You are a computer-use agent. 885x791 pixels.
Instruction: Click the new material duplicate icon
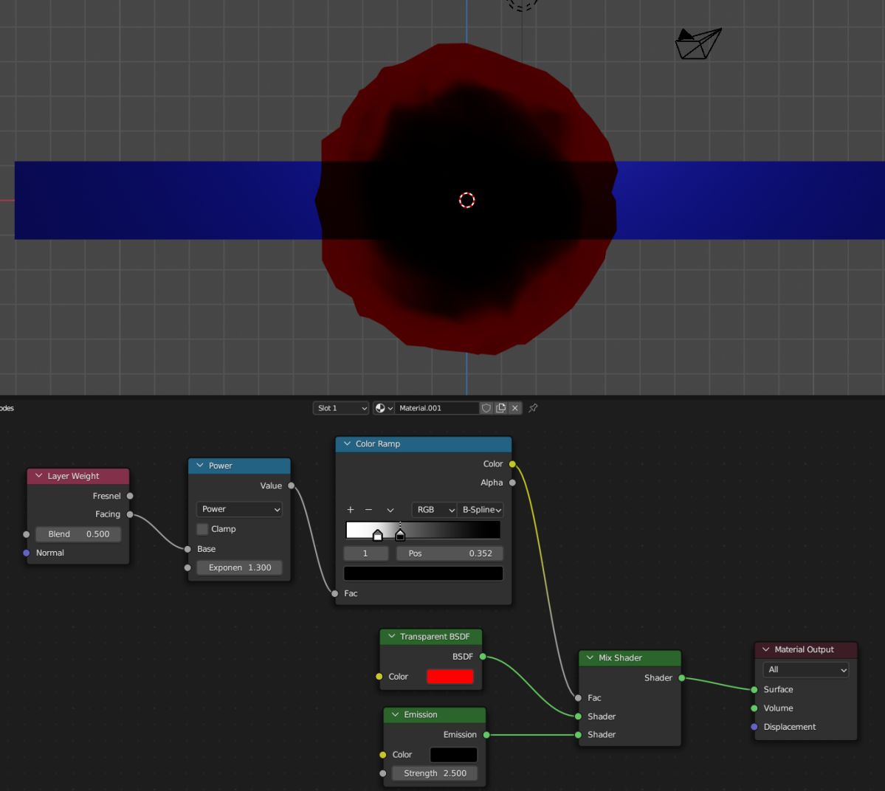click(500, 408)
